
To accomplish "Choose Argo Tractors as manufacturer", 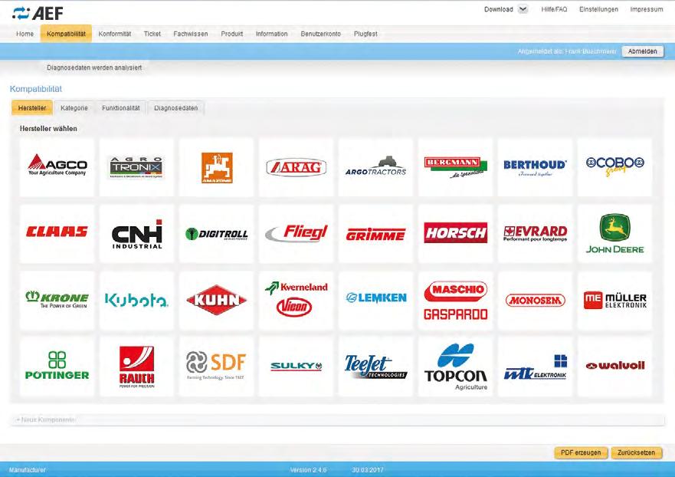I will [376, 167].
